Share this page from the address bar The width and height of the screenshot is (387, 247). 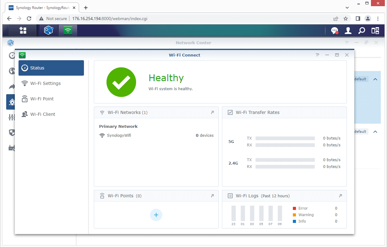(336, 19)
